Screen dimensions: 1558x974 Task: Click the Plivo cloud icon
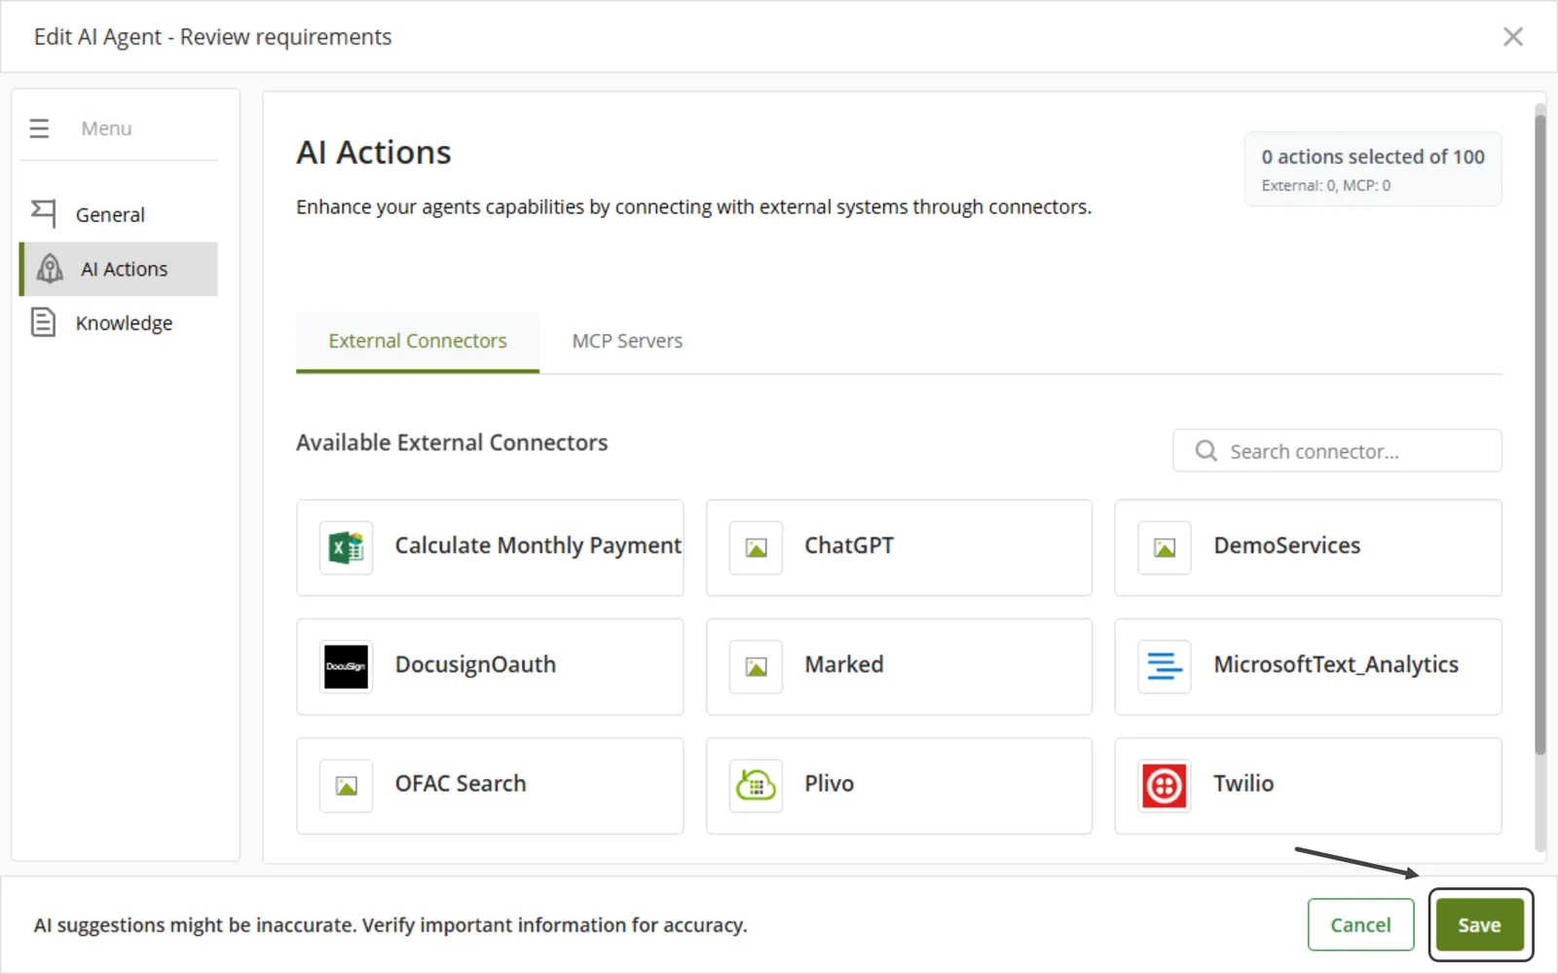pos(756,785)
